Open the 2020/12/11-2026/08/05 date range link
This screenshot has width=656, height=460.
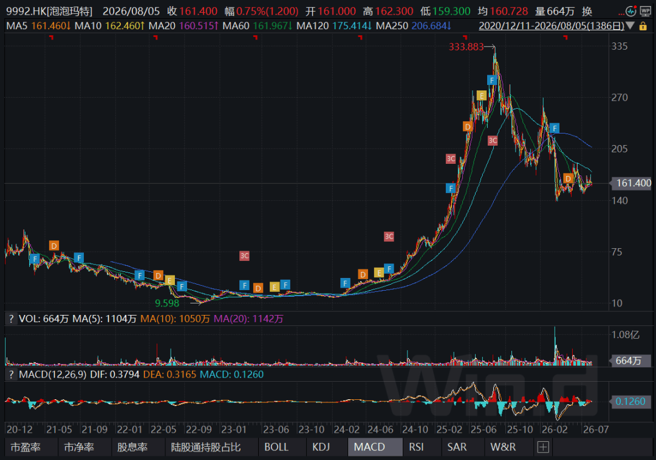[552, 26]
